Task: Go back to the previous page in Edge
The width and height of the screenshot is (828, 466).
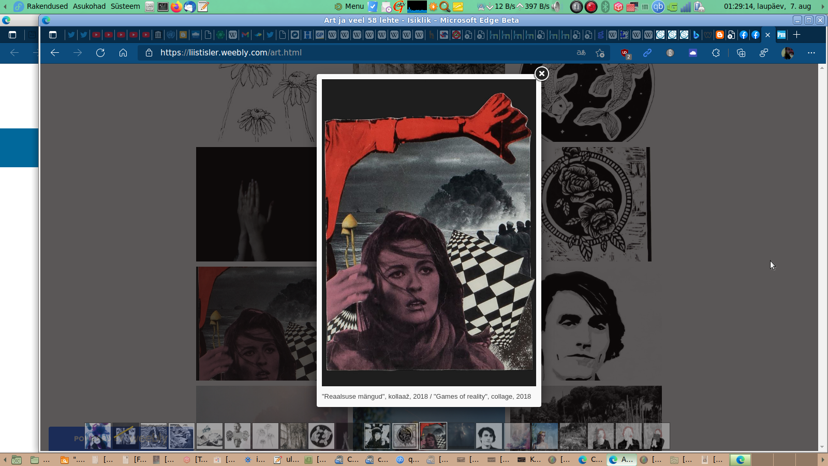Action: click(55, 53)
